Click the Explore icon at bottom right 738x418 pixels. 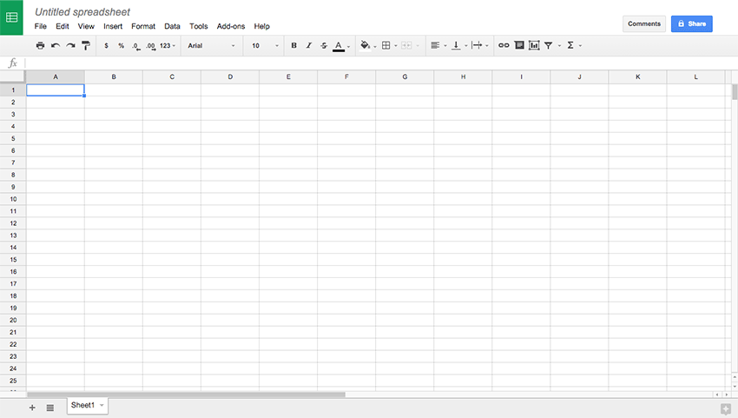725,409
